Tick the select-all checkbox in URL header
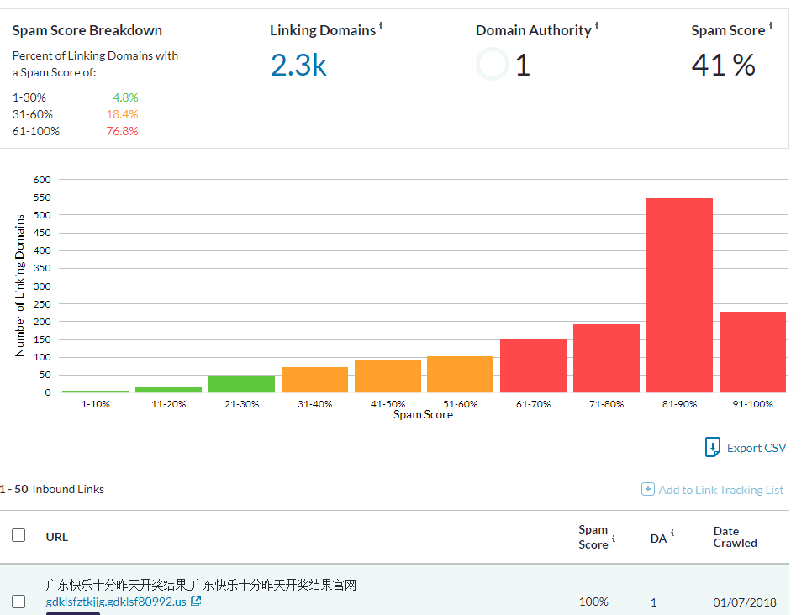Viewport: 812px width, 615px height. [x=18, y=535]
